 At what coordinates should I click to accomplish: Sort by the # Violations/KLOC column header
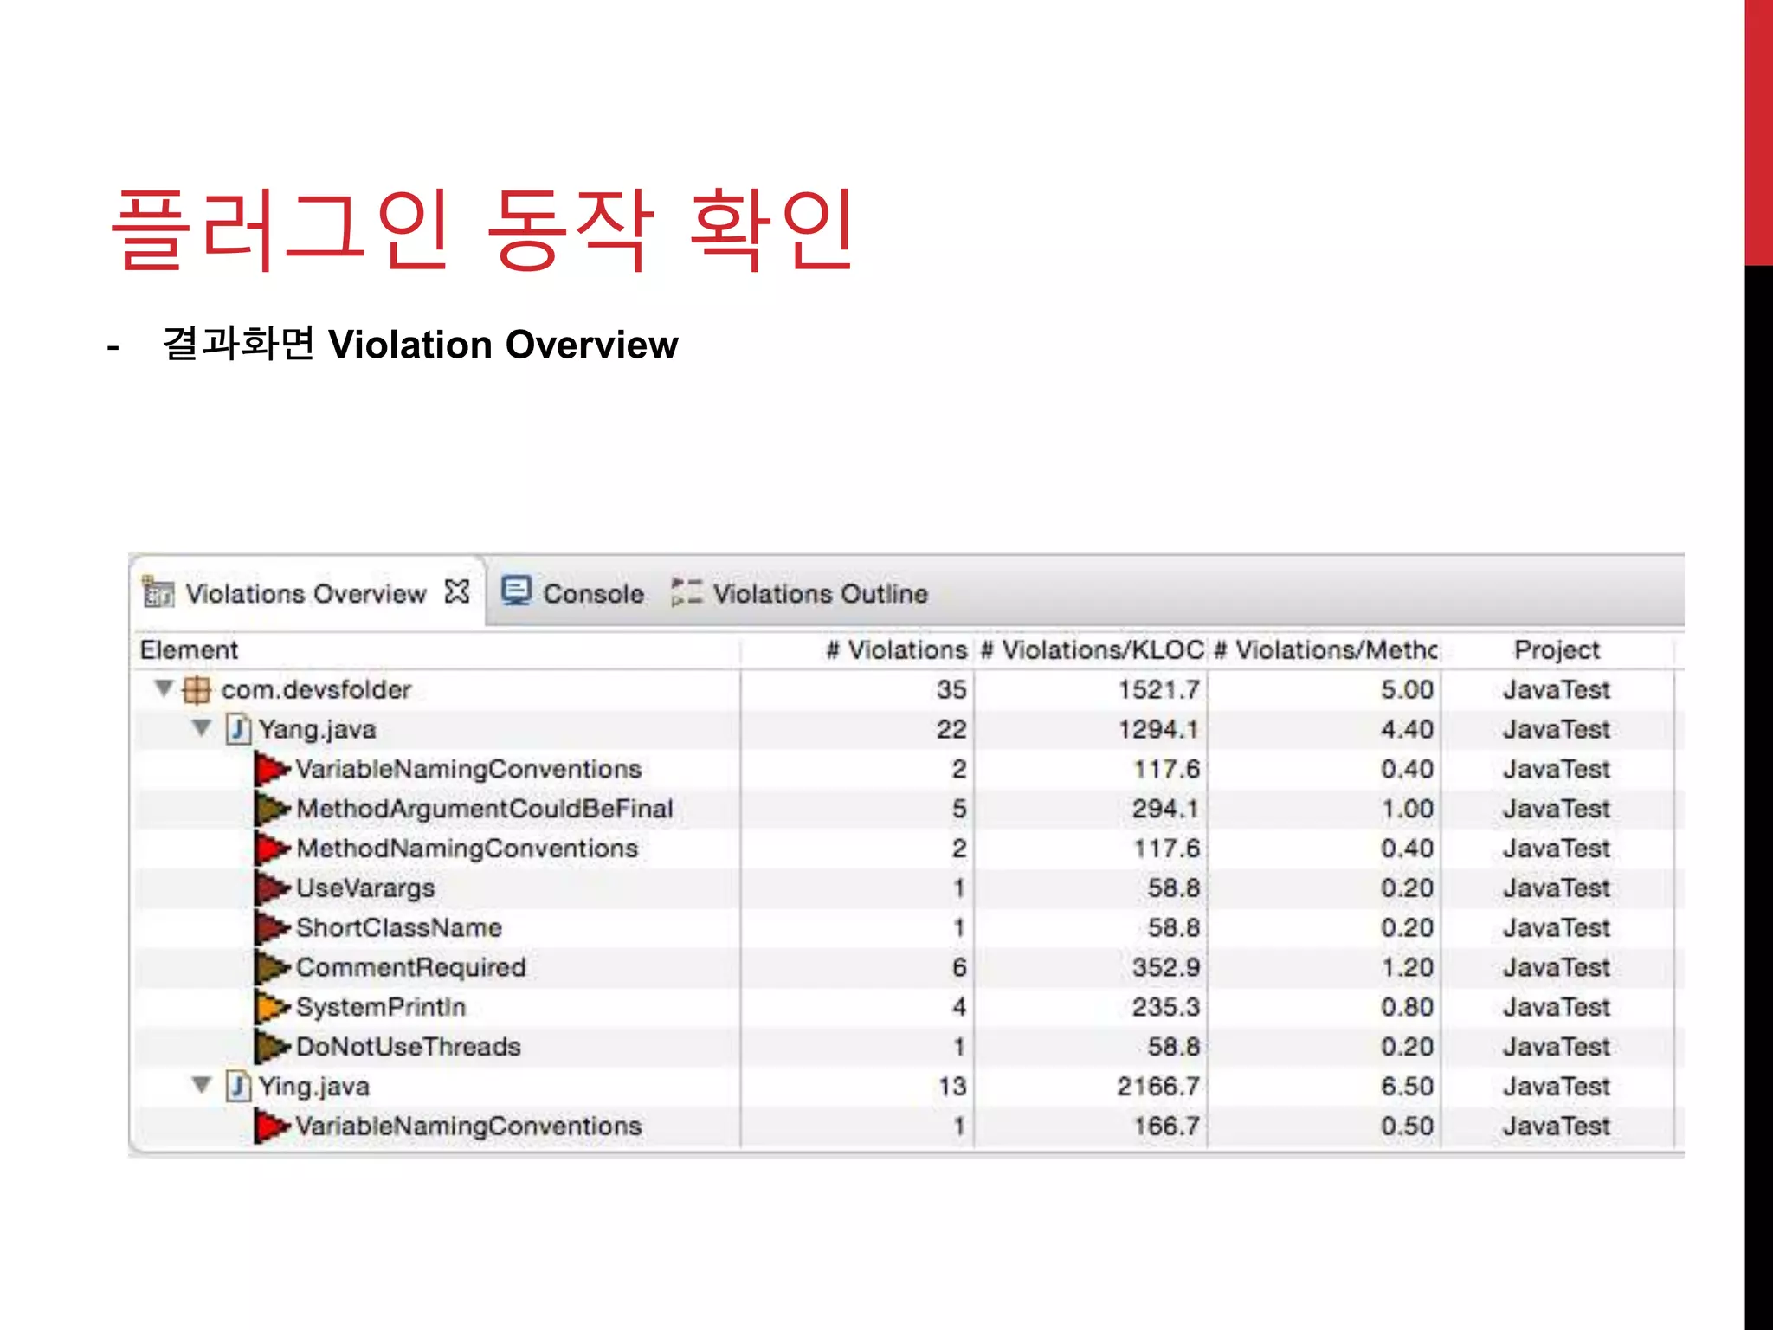[x=1093, y=649]
